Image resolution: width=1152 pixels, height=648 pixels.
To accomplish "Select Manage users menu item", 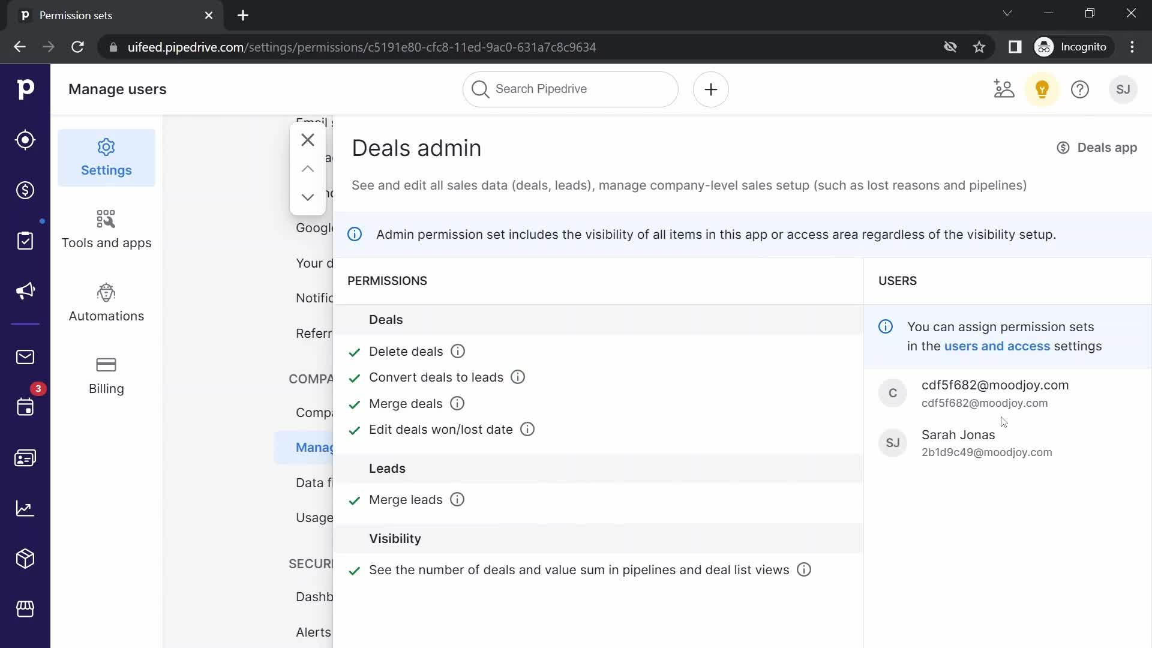I will (x=316, y=447).
